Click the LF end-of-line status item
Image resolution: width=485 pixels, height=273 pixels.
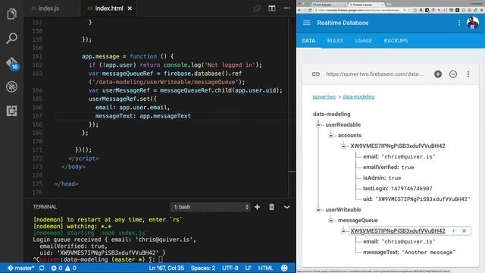pyautogui.click(x=248, y=268)
